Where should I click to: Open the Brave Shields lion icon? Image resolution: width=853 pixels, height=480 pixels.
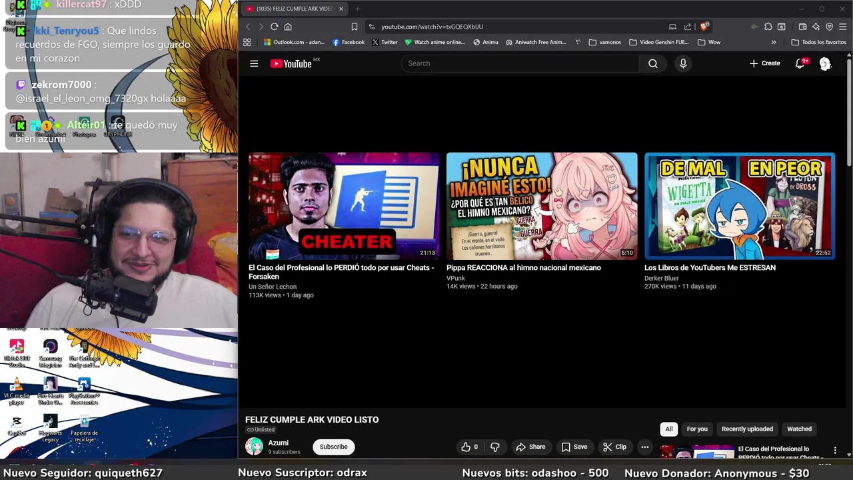[x=704, y=27]
